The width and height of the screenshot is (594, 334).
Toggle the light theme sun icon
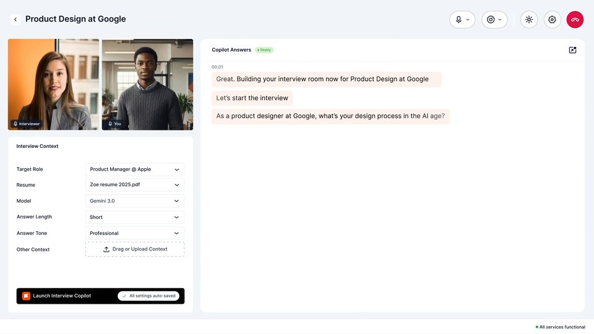coord(529,19)
